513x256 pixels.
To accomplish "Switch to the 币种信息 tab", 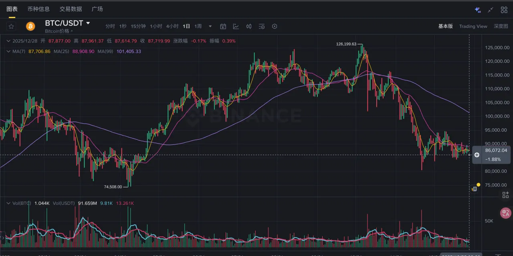I will [38, 9].
